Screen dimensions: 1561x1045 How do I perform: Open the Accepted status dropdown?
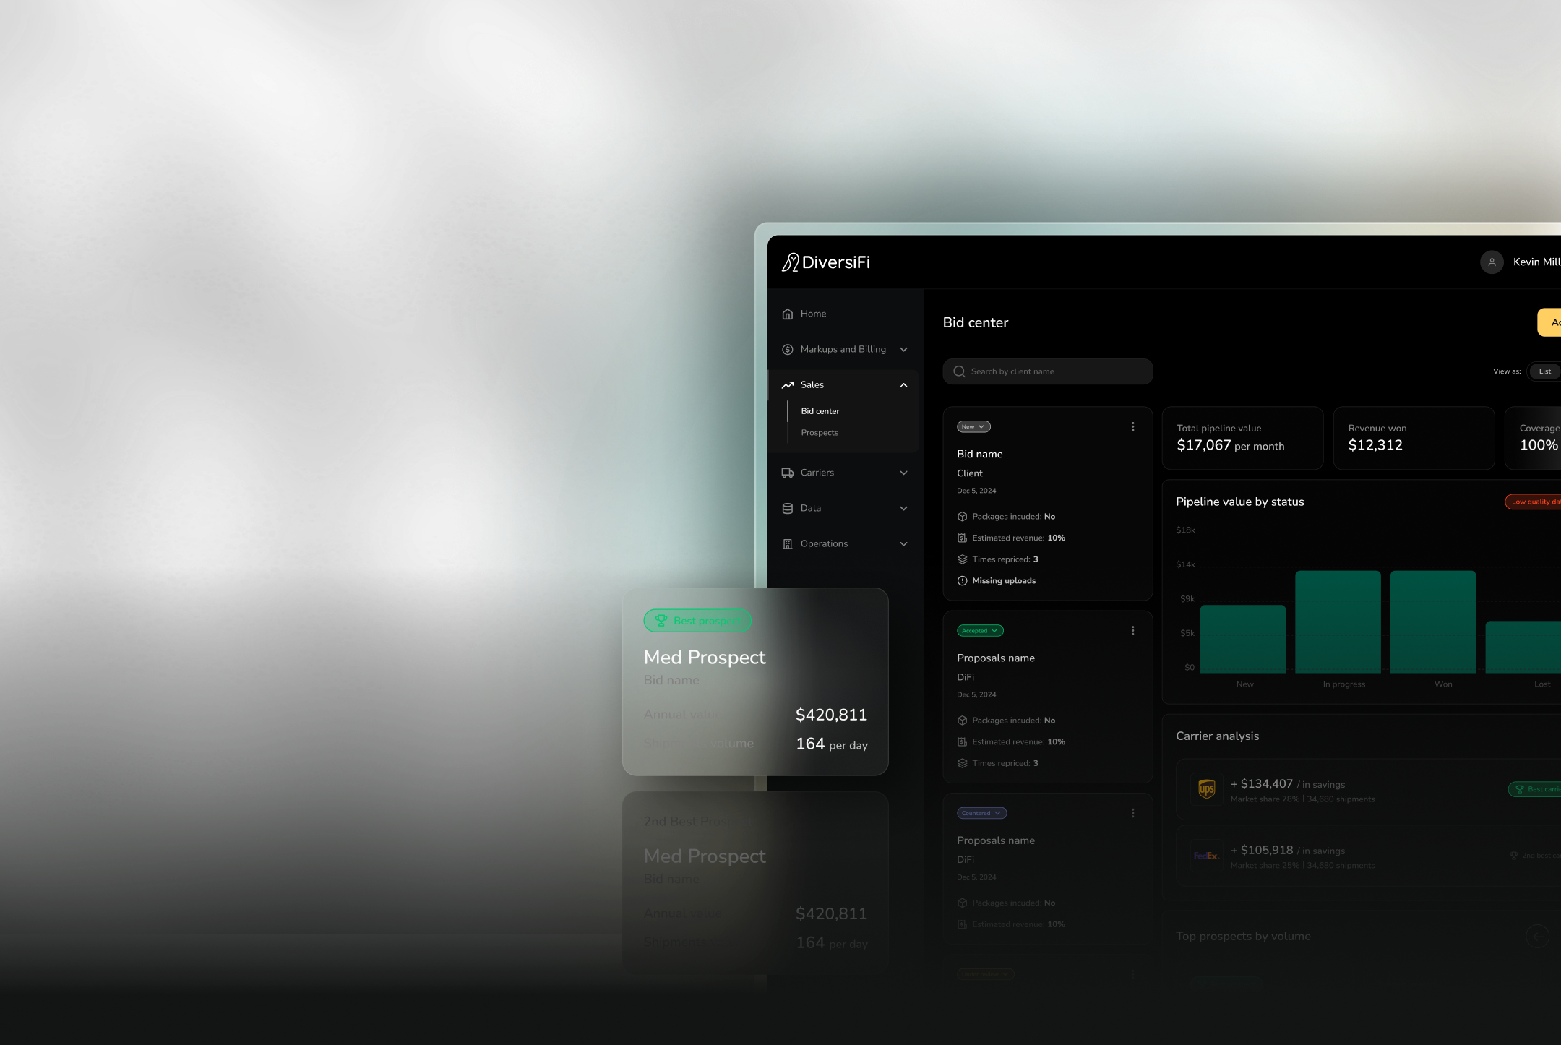coord(980,631)
